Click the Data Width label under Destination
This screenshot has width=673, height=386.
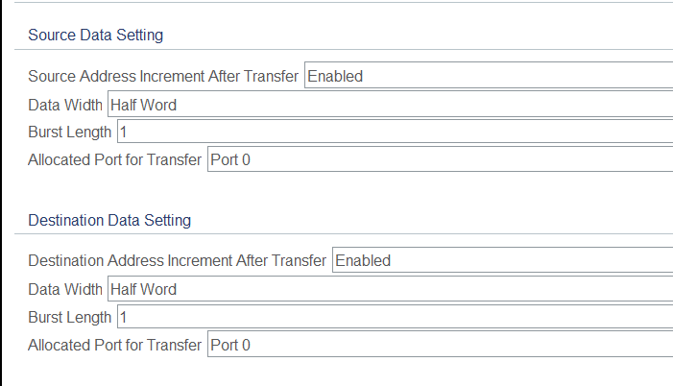pyautogui.click(x=65, y=288)
